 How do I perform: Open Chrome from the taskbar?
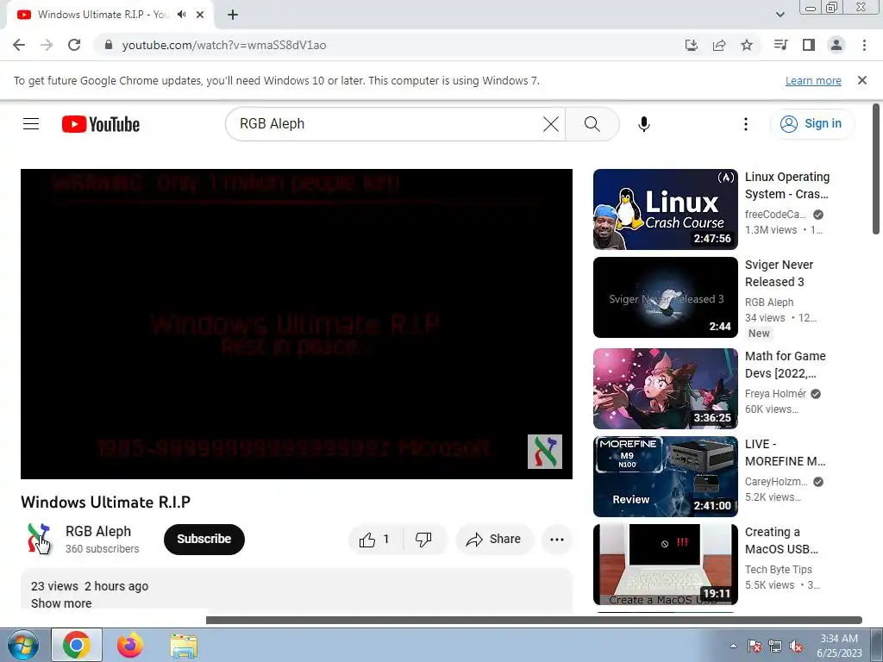77,645
